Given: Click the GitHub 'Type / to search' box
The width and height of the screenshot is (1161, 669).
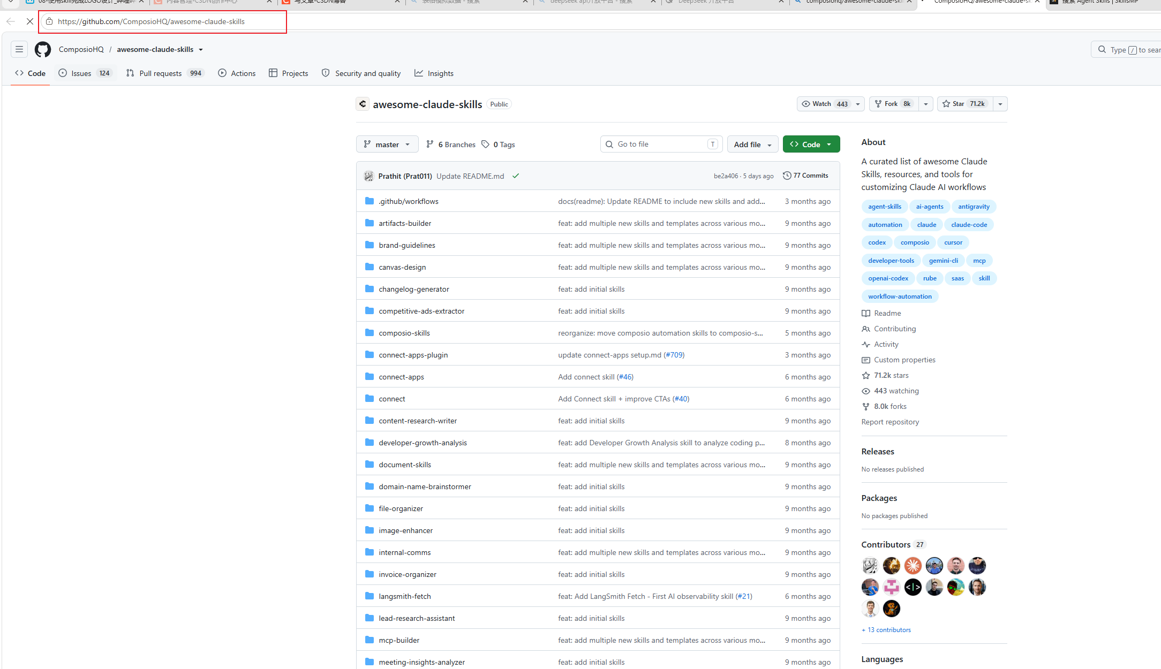Looking at the screenshot, I should pos(1126,49).
